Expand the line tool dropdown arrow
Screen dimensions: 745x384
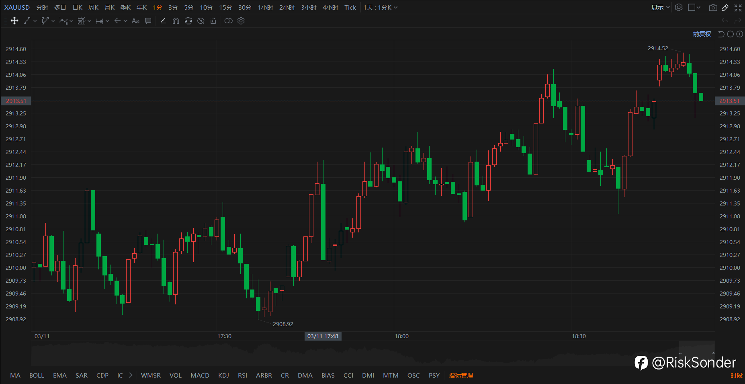click(35, 21)
